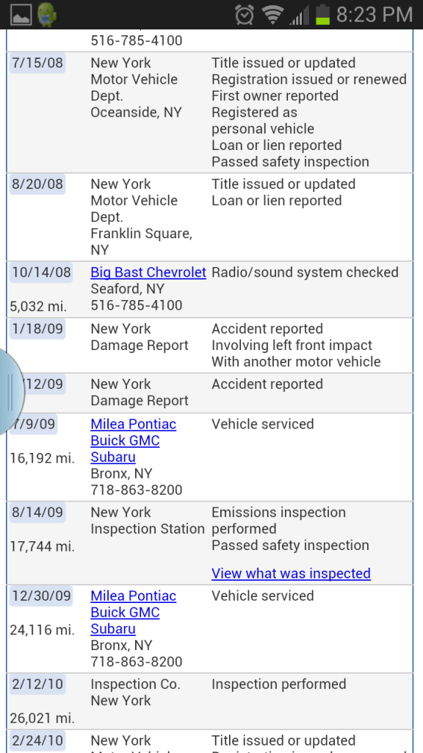The image size is (423, 753).
Task: Open Milea Pontiac Buick GMC Subaru link
Action: pos(133,441)
